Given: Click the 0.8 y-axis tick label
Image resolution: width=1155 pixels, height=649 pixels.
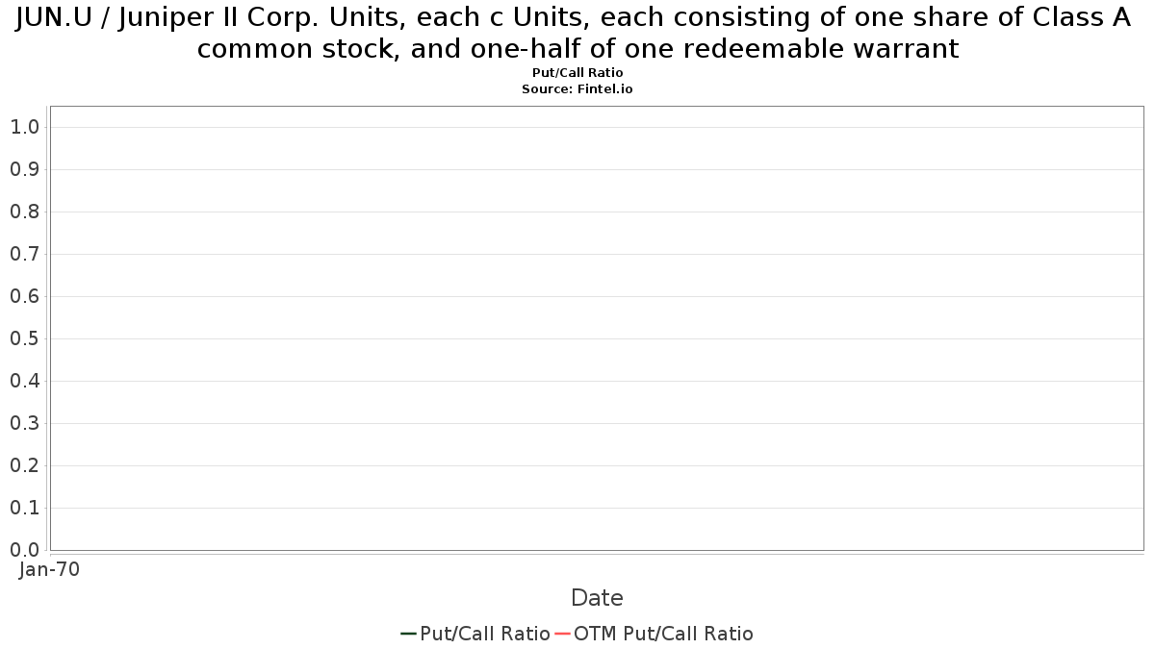Looking at the screenshot, I should [x=24, y=212].
